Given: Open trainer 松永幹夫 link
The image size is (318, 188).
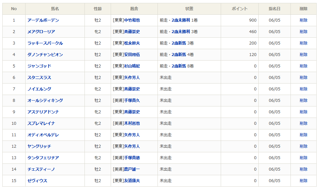Looking at the screenshot, I should point(132,43).
